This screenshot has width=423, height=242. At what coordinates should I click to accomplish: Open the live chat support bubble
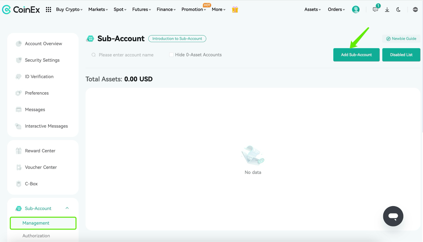393,216
